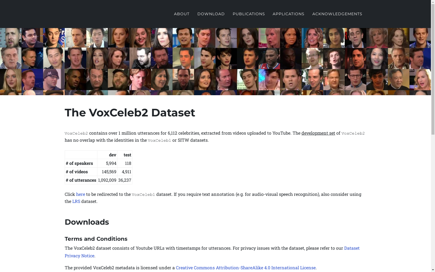
Task: Open the Creative Commons Attribution-ShareAlike license link
Action: [x=246, y=268]
